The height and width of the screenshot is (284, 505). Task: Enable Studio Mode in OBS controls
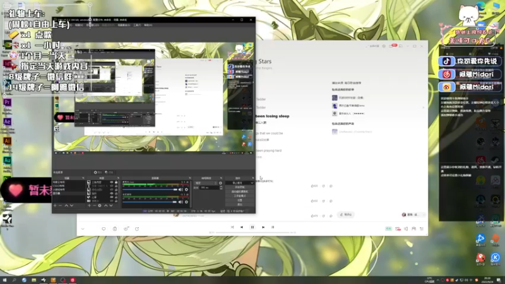coord(240,196)
